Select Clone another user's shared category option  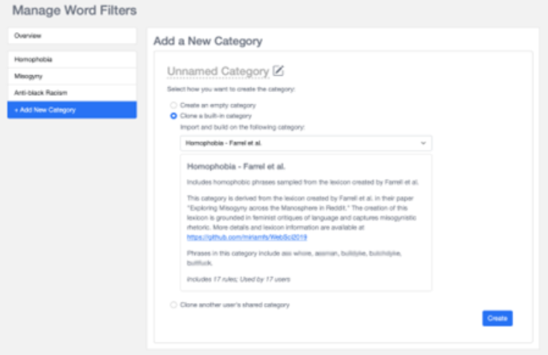pos(174,305)
